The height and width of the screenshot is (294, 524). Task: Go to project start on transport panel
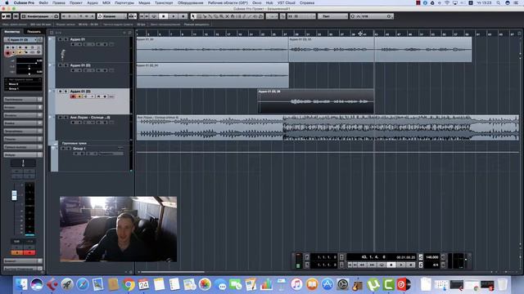coord(350,265)
